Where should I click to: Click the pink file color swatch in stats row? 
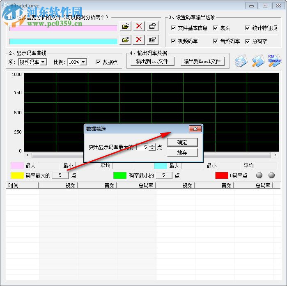point(17,166)
